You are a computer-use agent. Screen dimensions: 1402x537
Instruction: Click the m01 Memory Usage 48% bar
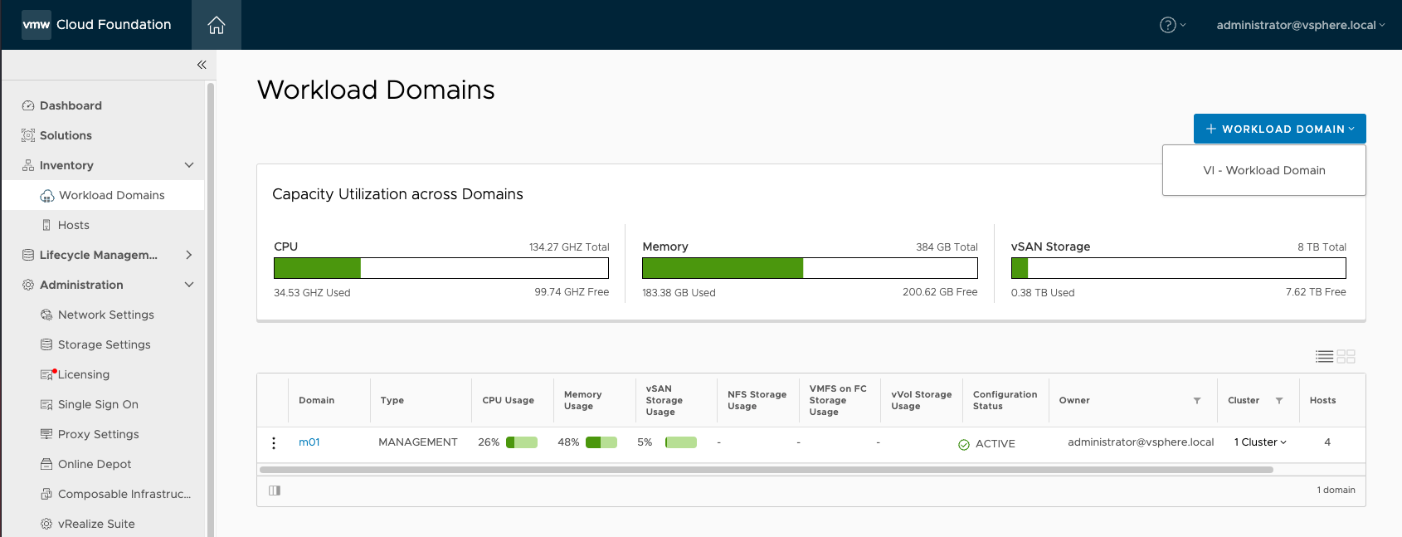coord(601,442)
